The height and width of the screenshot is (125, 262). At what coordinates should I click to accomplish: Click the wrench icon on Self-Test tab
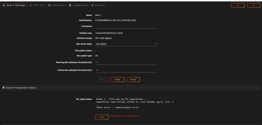point(30,5)
